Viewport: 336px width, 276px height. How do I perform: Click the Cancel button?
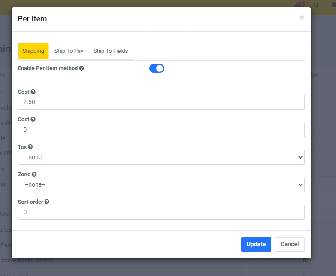click(290, 244)
